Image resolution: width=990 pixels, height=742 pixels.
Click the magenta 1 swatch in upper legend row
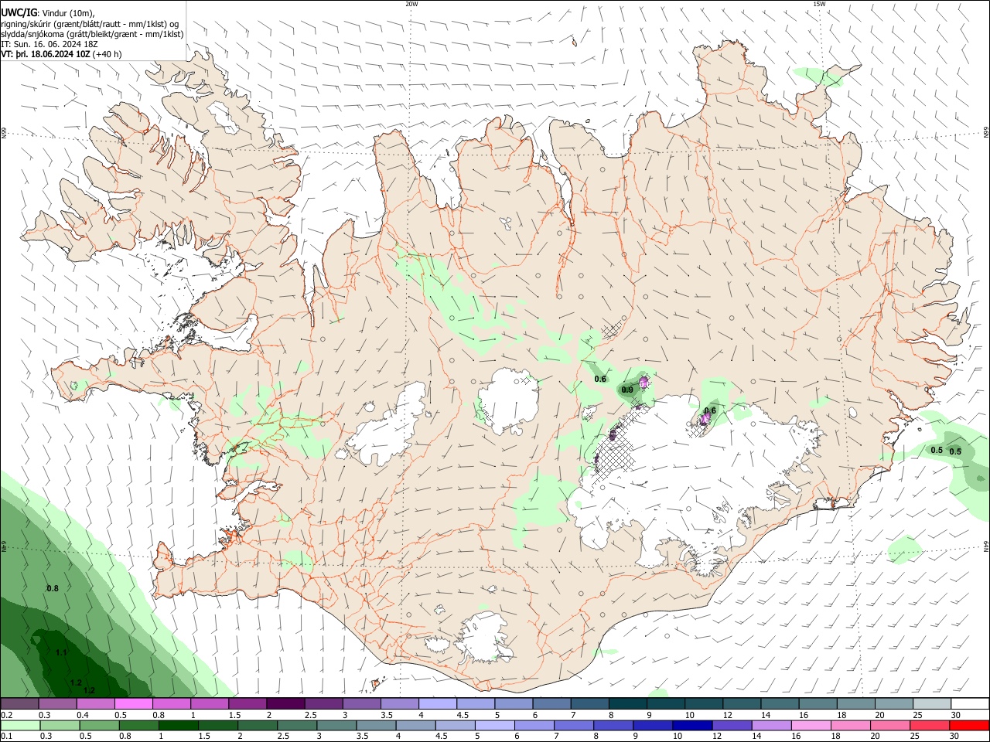pos(209,704)
